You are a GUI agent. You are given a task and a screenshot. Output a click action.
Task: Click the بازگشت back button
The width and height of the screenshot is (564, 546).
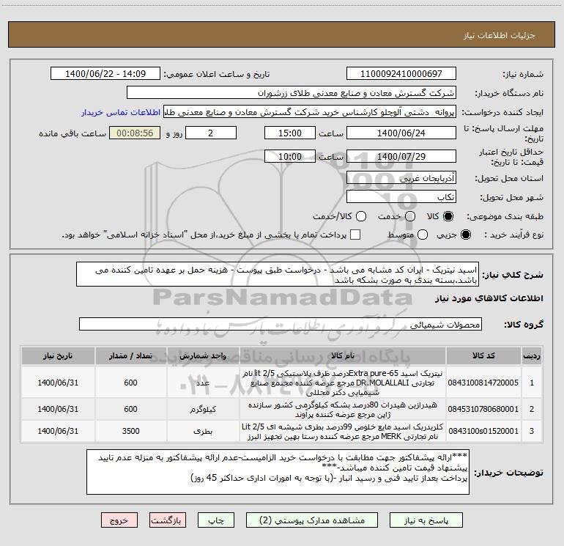[x=168, y=520]
